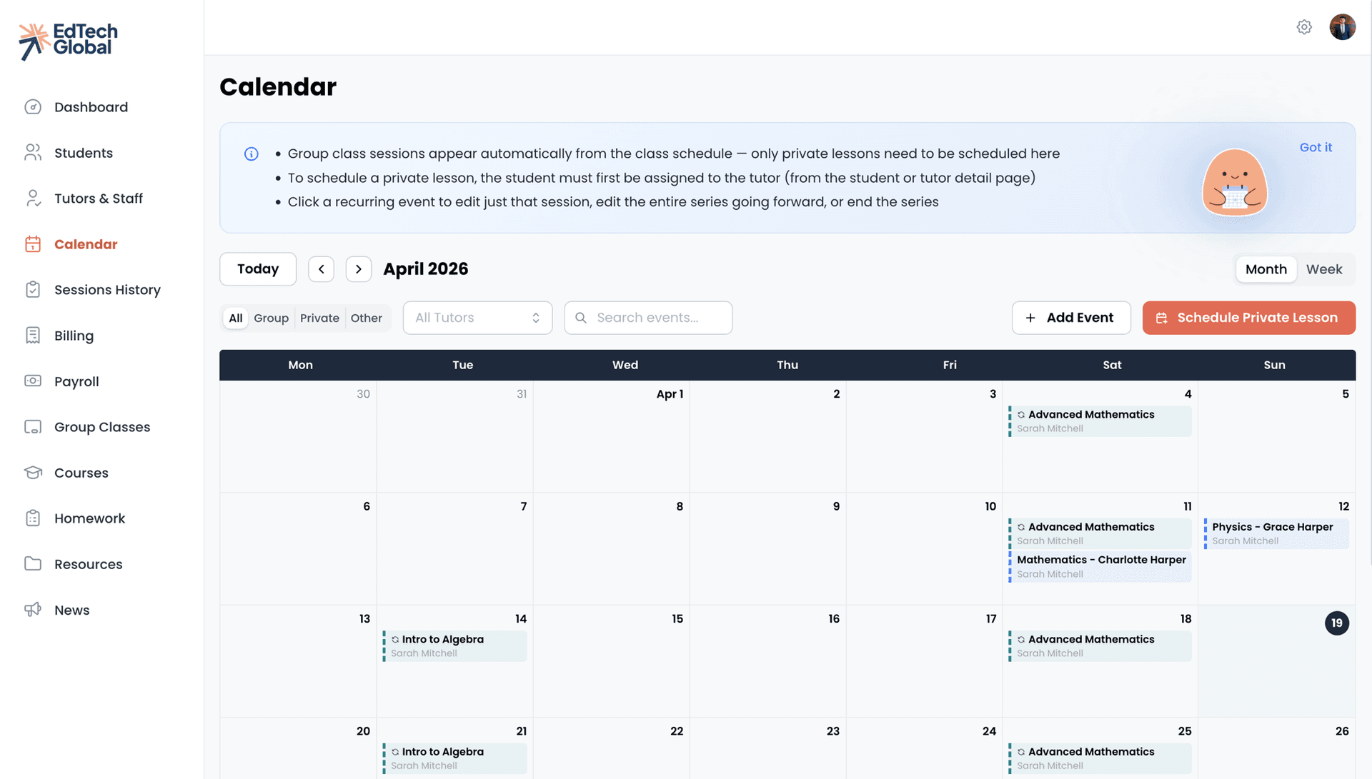Open Physics - Grace Harper lesson
The height and width of the screenshot is (779, 1372).
(1276, 533)
